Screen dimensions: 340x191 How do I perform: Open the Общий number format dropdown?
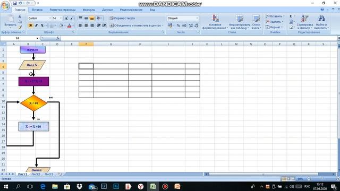[x=197, y=18]
